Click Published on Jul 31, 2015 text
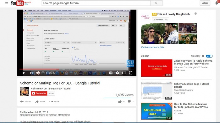 (x=34, y=112)
